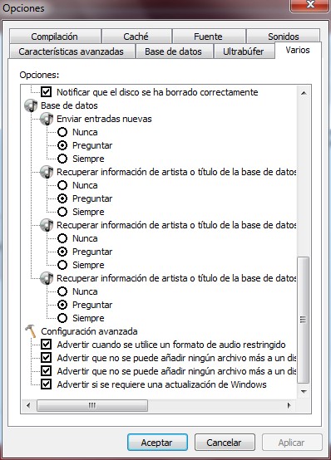The height and width of the screenshot is (460, 331).
Task: Click the Base de datos disc icon
Action: [x=31, y=105]
